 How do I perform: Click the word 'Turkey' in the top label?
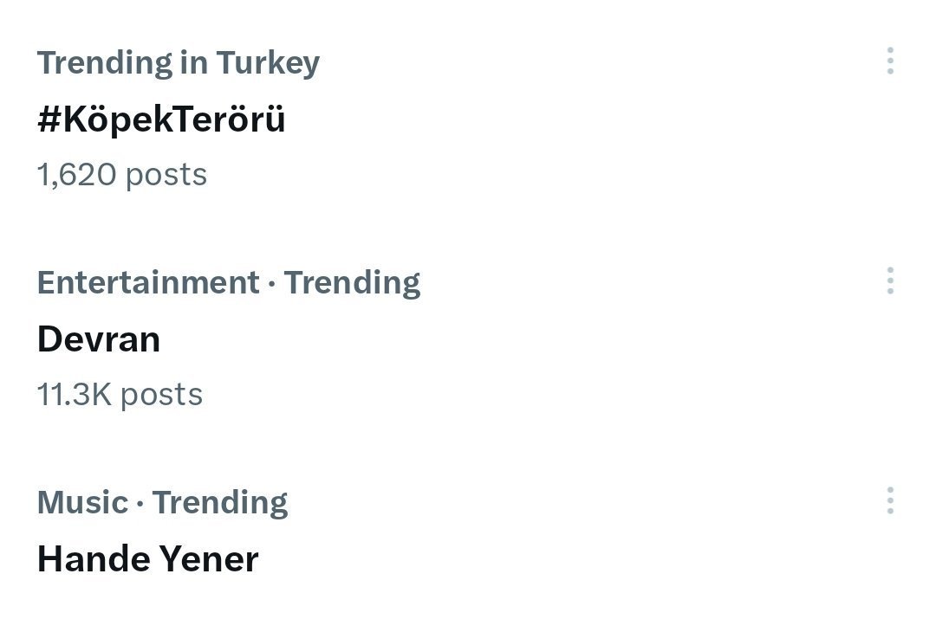point(268,62)
